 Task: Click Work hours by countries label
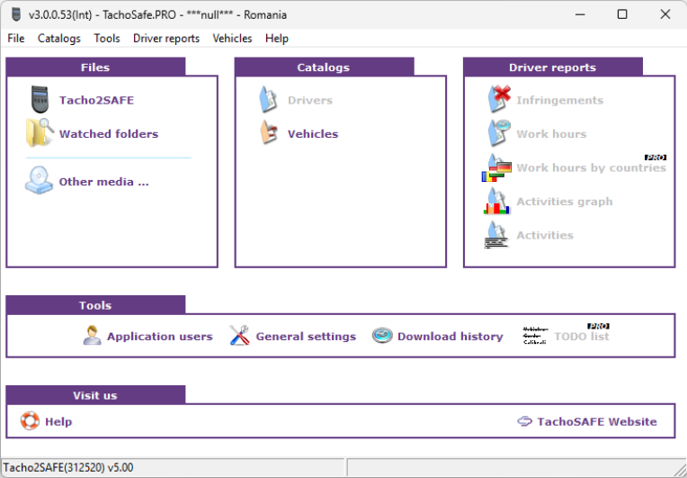pyautogui.click(x=592, y=167)
